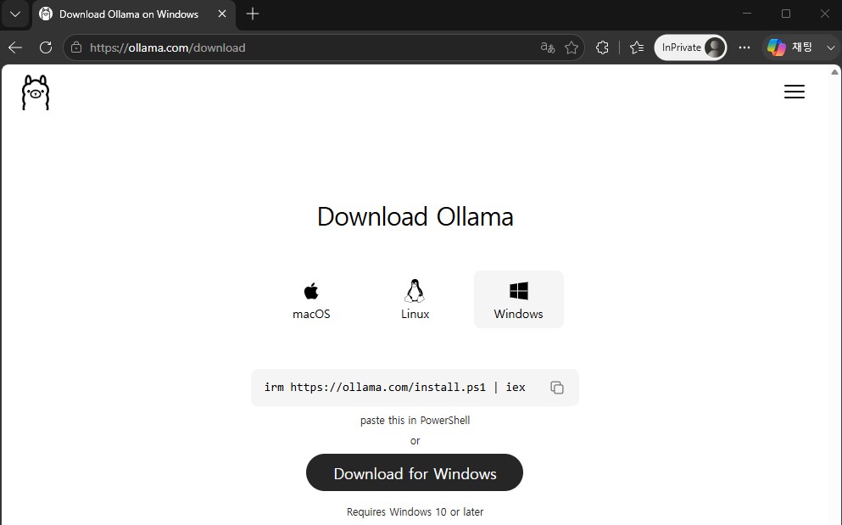Click the irm install.ps1 command text
The height and width of the screenshot is (525, 842).
coord(394,388)
